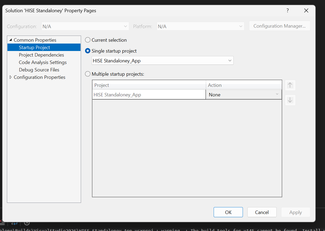This screenshot has height=231, width=325.
Task: Close the Property Pages dialog
Action: [306, 11]
